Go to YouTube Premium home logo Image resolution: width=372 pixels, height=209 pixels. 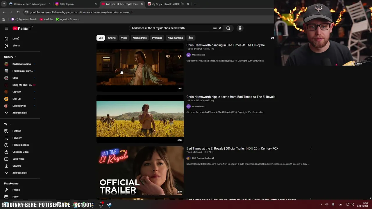tap(22, 28)
